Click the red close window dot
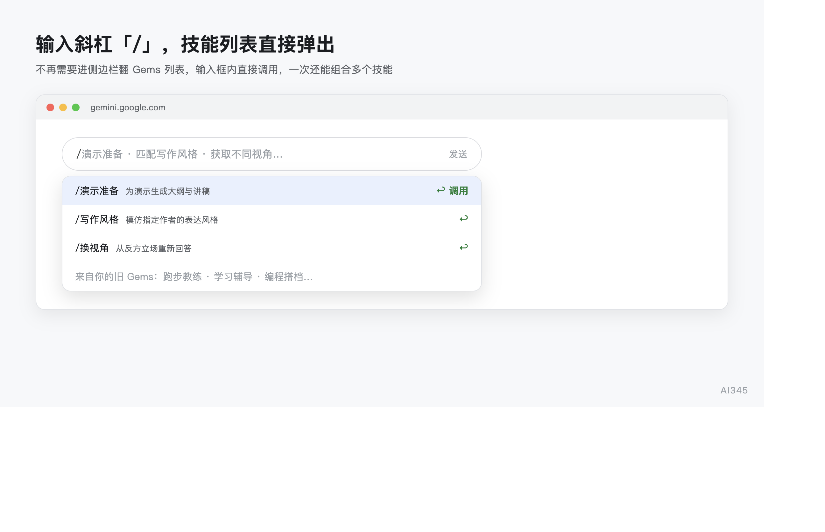This screenshot has height=532, width=825. (x=50, y=107)
